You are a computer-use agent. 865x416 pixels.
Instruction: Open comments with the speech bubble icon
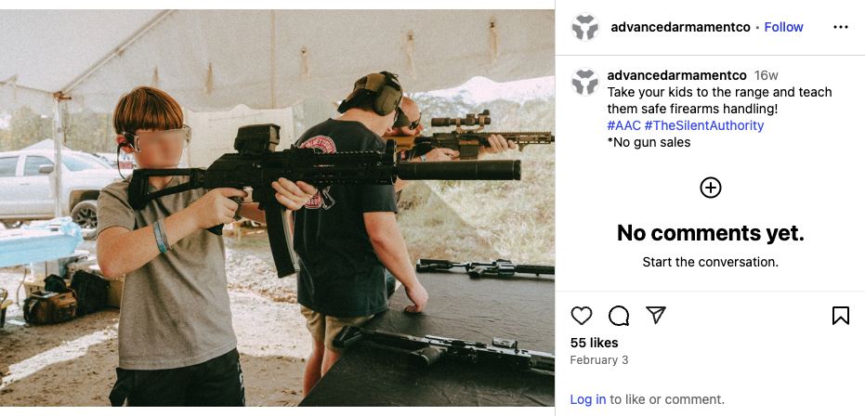619,316
